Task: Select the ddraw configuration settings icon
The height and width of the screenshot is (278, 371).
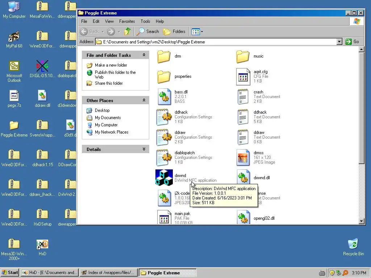Action: click(x=164, y=137)
